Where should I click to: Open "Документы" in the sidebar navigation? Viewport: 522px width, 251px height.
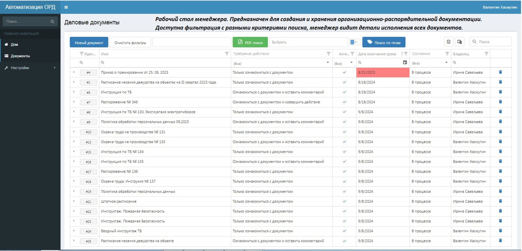(20, 56)
